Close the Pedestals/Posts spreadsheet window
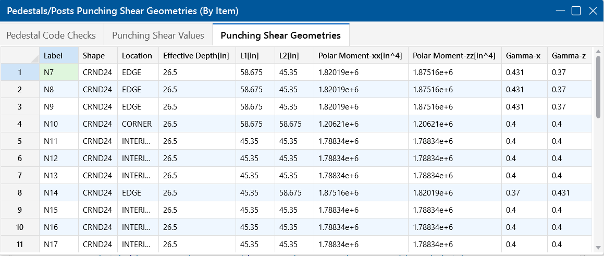The height and width of the screenshot is (256, 604). pos(593,11)
